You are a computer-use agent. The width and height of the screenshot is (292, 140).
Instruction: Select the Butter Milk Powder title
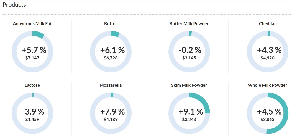(x=189, y=24)
